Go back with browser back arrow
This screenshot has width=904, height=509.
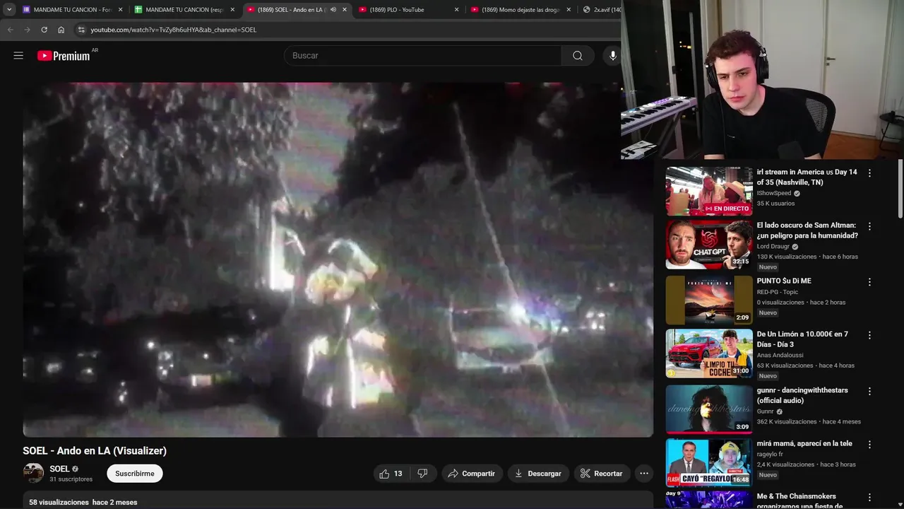click(x=10, y=30)
